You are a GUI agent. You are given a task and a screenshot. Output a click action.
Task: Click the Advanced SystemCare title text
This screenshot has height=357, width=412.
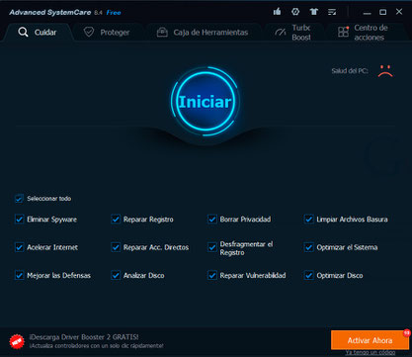[50, 13]
